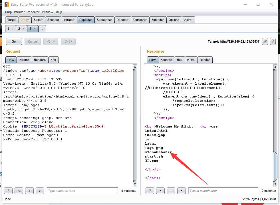Open Repeater help question mark icon

click(273, 41)
